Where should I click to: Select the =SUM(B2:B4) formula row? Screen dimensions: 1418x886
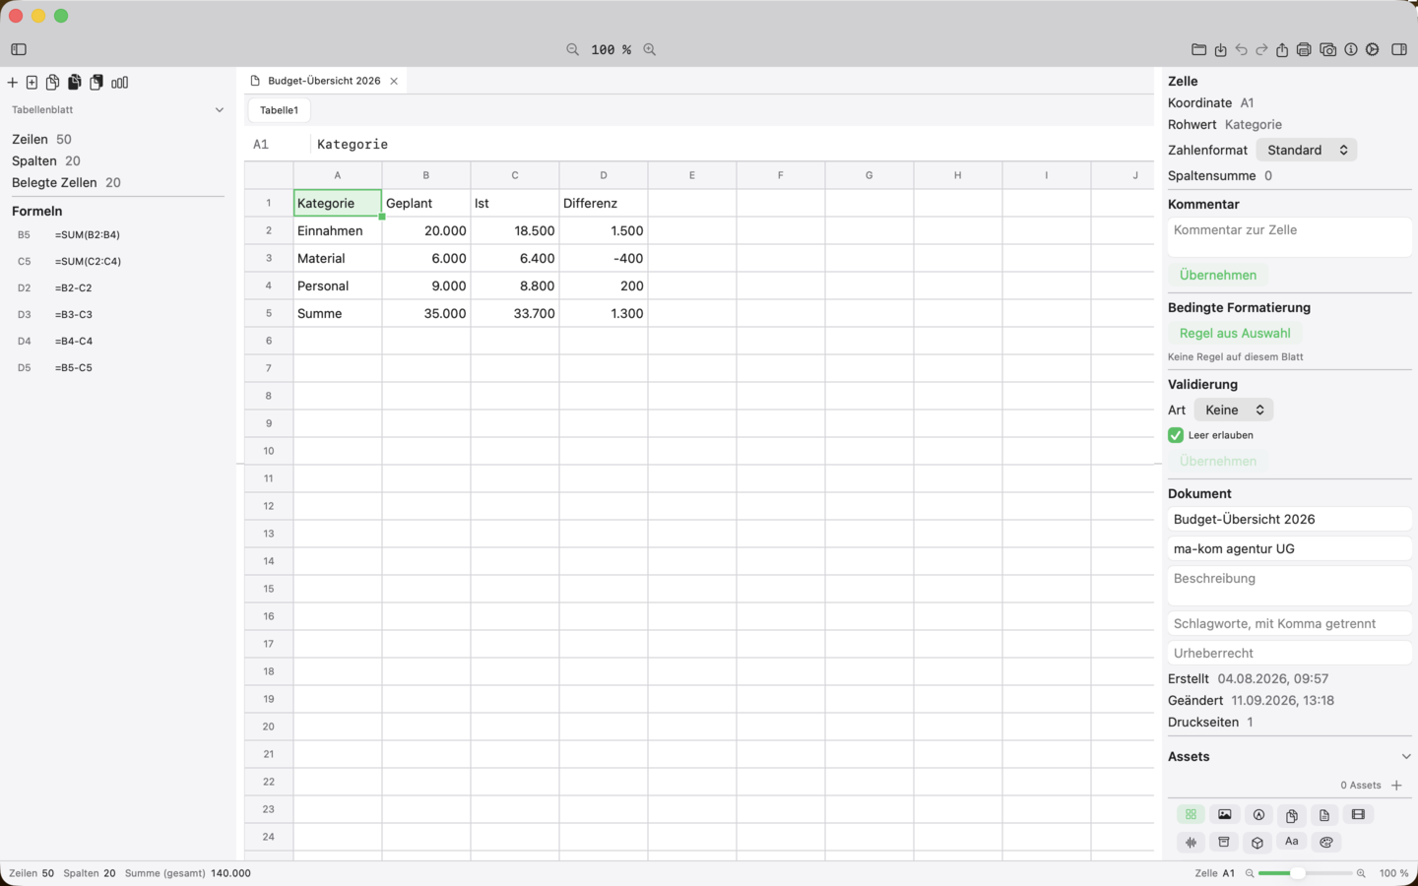pos(118,234)
